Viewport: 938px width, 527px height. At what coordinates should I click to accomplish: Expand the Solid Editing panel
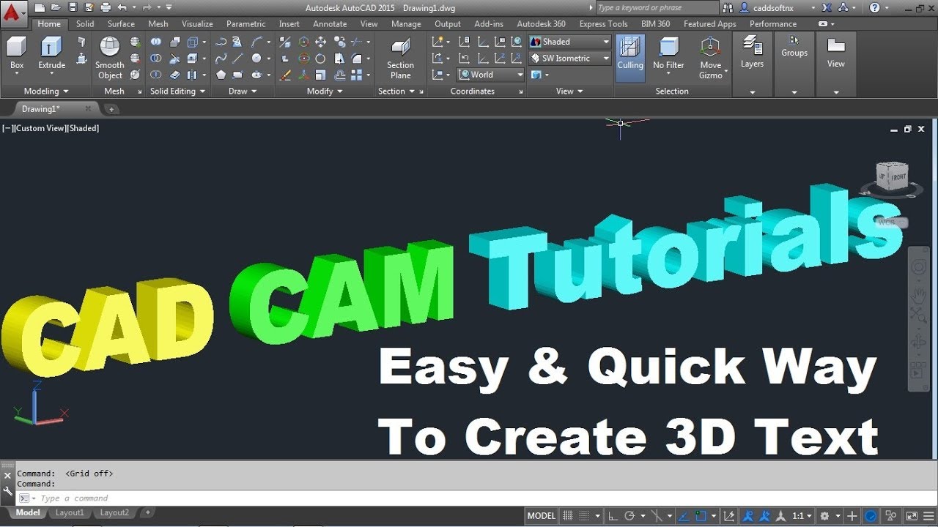(177, 91)
